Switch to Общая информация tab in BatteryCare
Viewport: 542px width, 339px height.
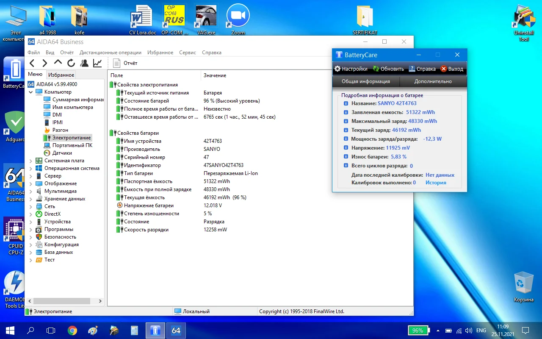click(366, 81)
